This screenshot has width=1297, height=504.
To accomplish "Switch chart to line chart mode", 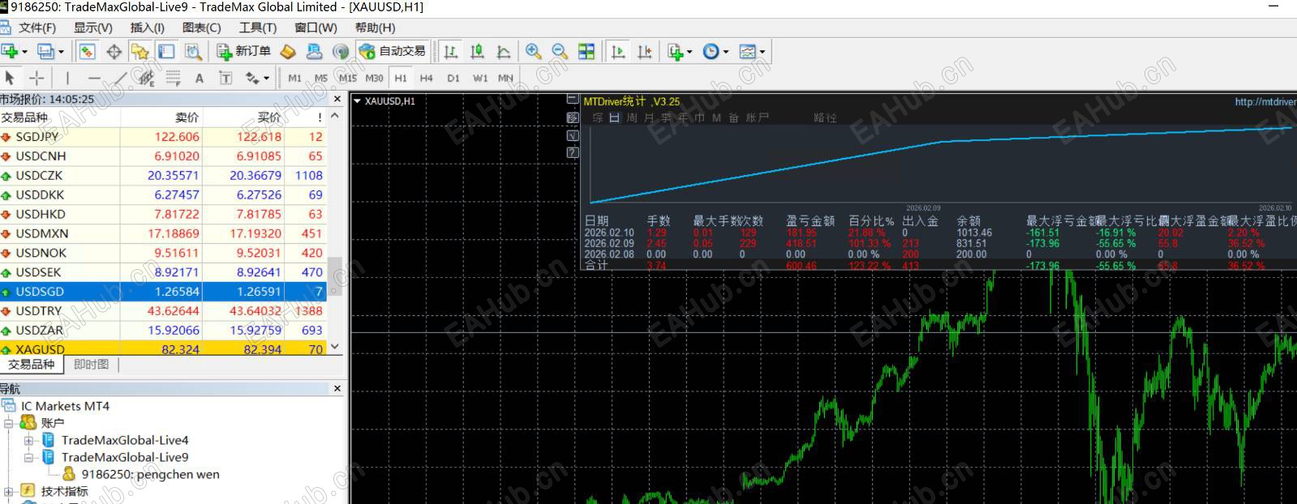I will tap(504, 52).
